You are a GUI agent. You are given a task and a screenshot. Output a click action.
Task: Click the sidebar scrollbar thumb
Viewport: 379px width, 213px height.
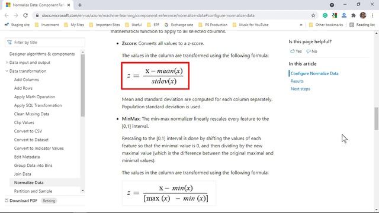click(x=83, y=85)
